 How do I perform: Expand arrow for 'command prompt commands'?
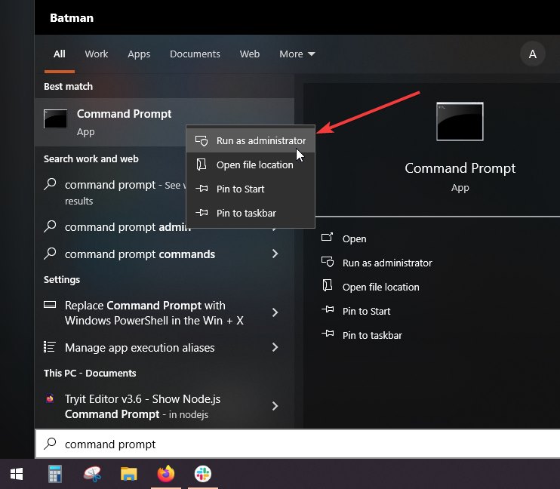pos(275,254)
